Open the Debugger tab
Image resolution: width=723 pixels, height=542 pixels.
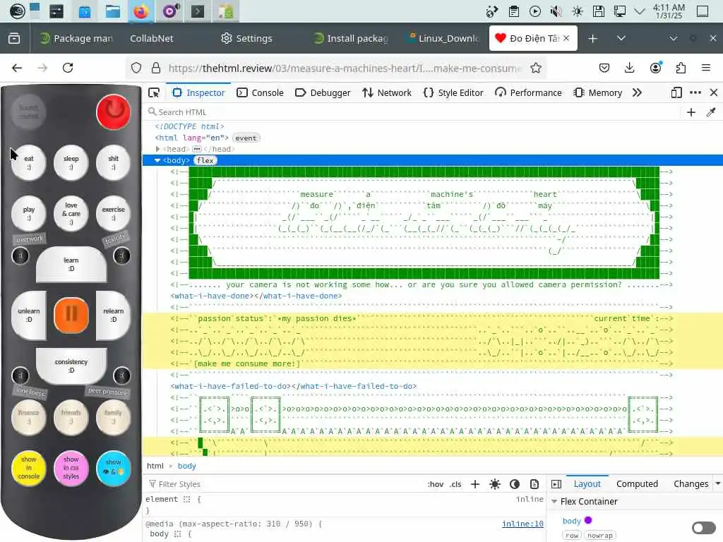tap(323, 92)
